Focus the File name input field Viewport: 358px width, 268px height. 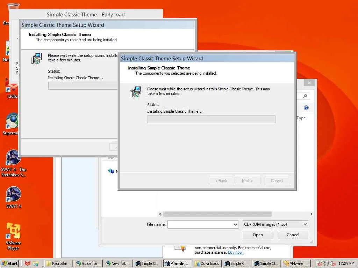coord(203,224)
